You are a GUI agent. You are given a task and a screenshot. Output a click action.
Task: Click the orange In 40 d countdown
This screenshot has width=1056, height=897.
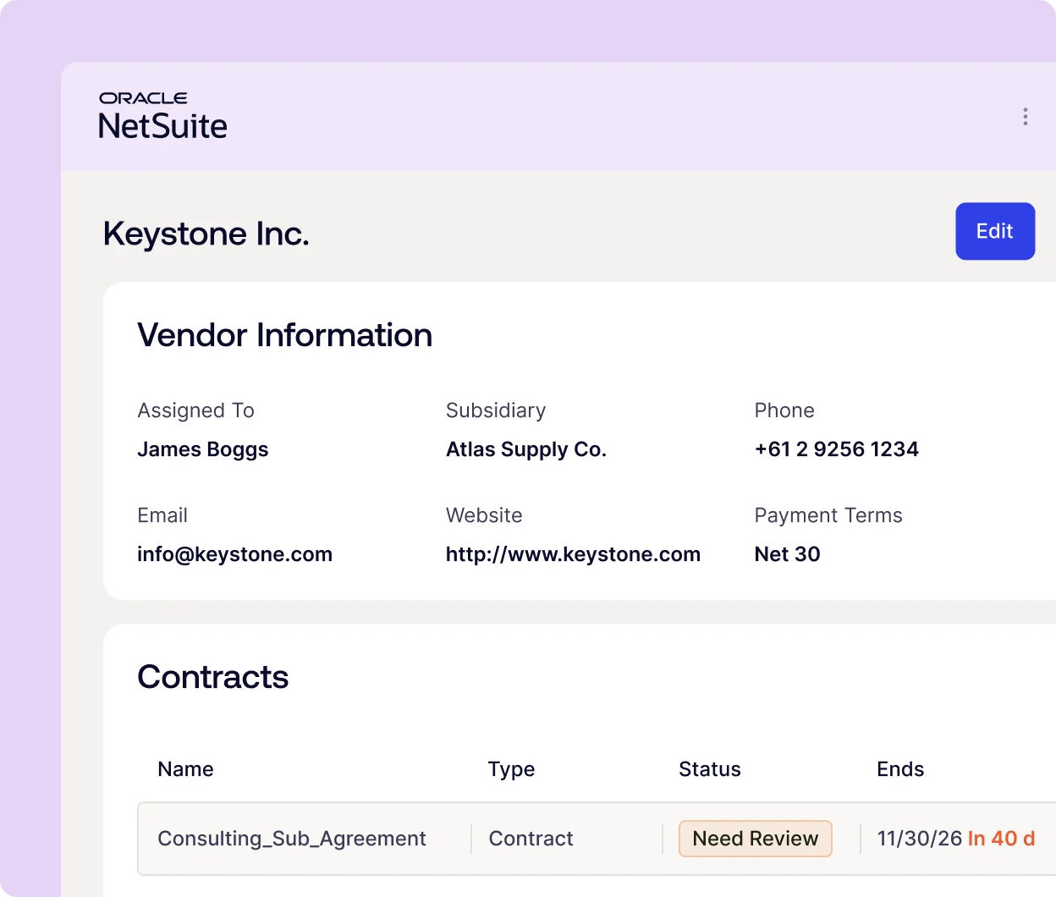(x=1002, y=839)
